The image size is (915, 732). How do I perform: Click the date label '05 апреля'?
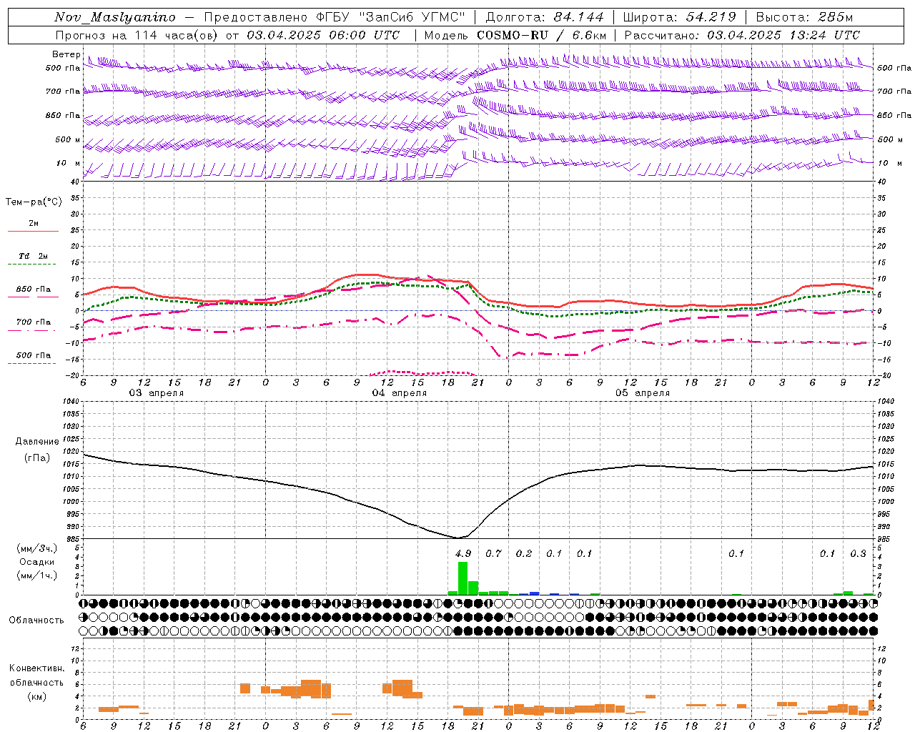click(643, 393)
